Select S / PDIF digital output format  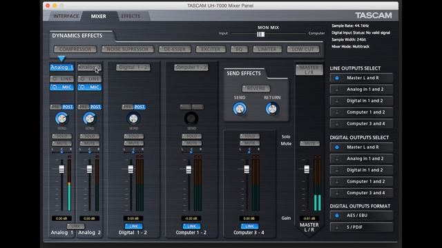point(361,227)
